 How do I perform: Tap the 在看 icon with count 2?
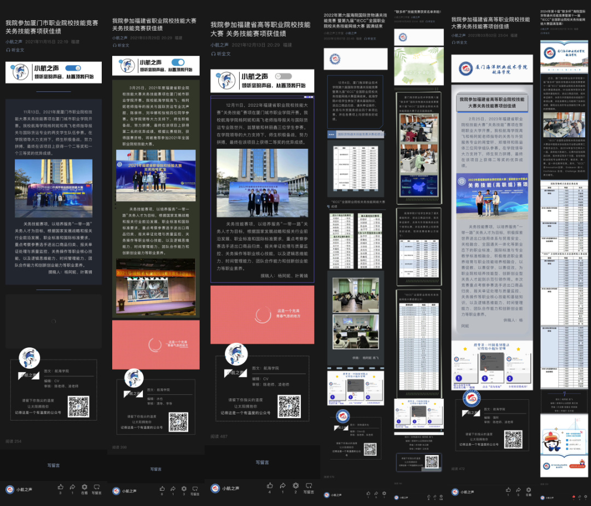pos(295,485)
